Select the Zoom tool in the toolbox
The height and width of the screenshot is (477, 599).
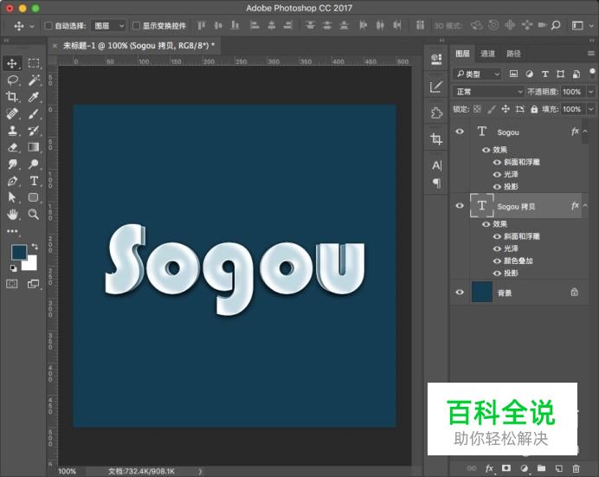(x=34, y=214)
